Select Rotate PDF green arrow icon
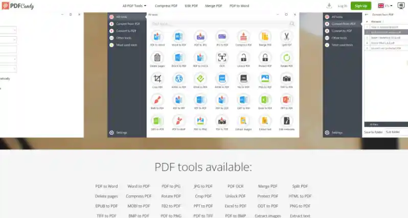The width and height of the screenshot is (408, 218). 286,58
